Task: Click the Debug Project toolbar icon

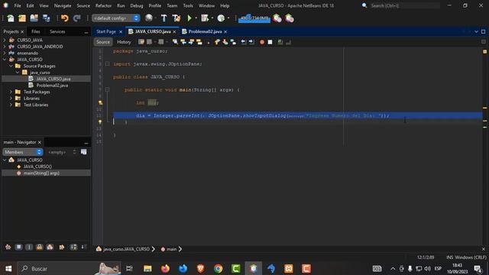Action: coord(205,18)
